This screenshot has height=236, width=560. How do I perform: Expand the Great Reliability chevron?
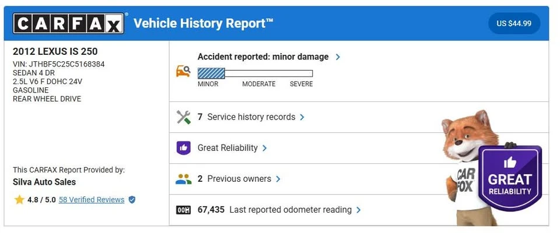click(x=264, y=148)
